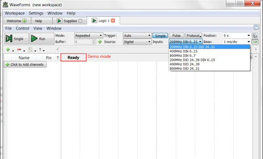Click the Run button

pos(42,39)
